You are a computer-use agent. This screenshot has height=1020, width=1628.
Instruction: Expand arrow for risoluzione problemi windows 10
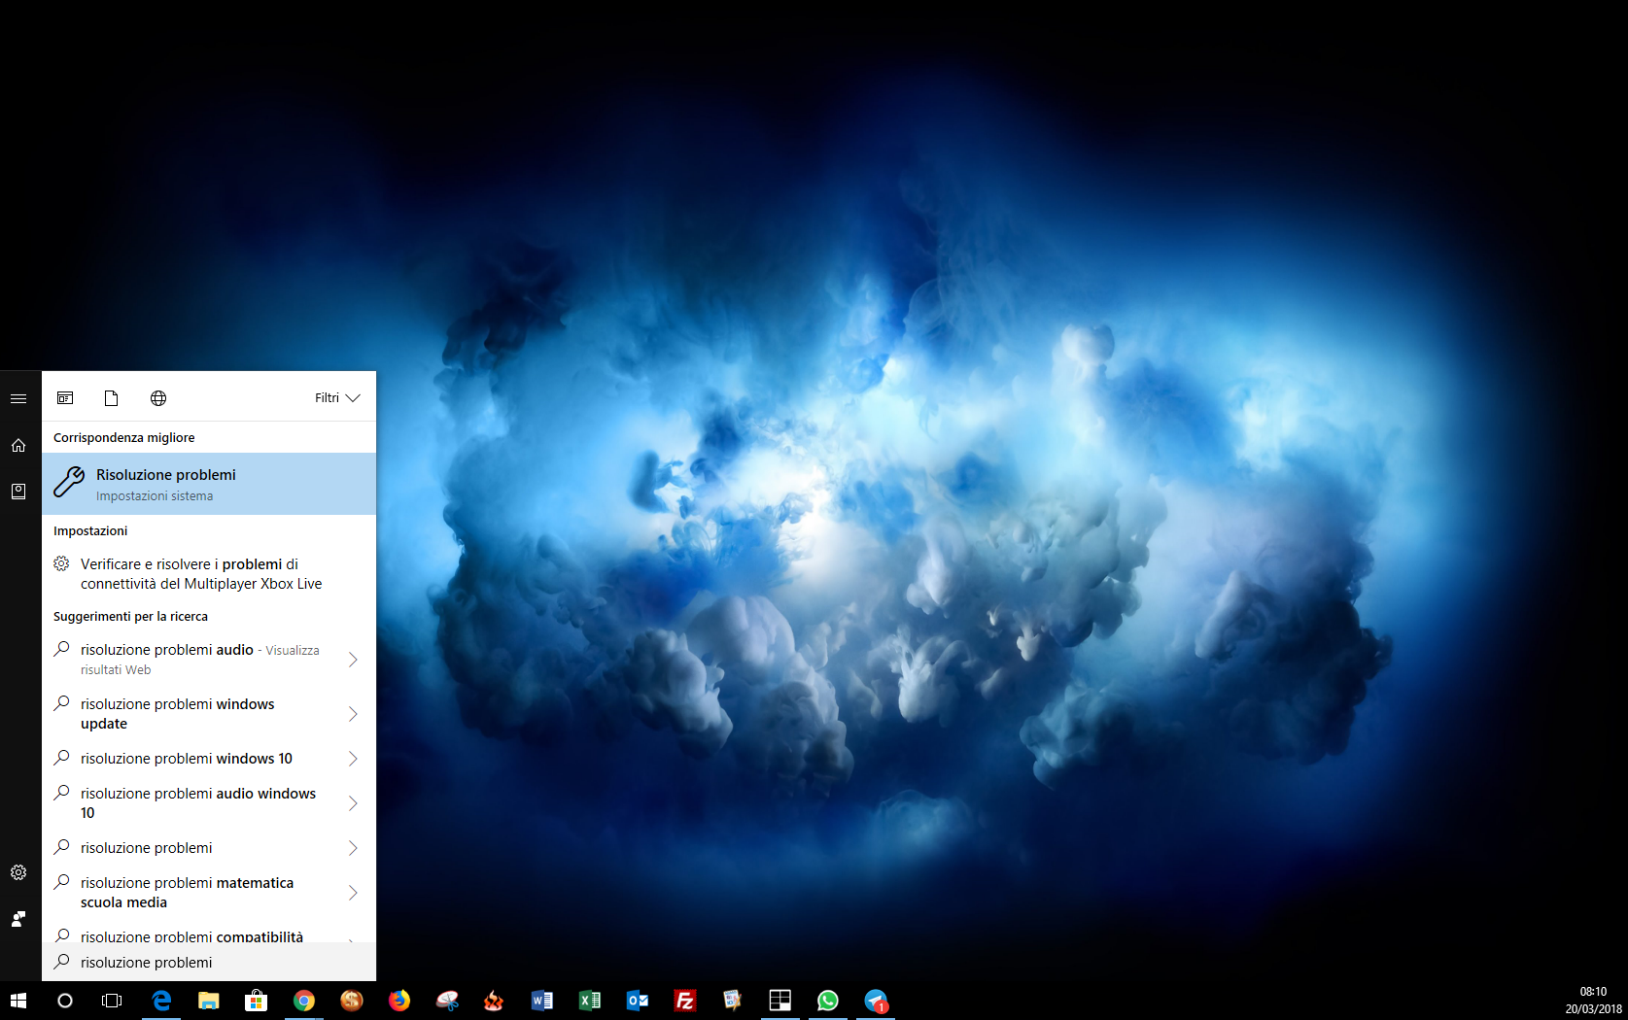coord(353,759)
